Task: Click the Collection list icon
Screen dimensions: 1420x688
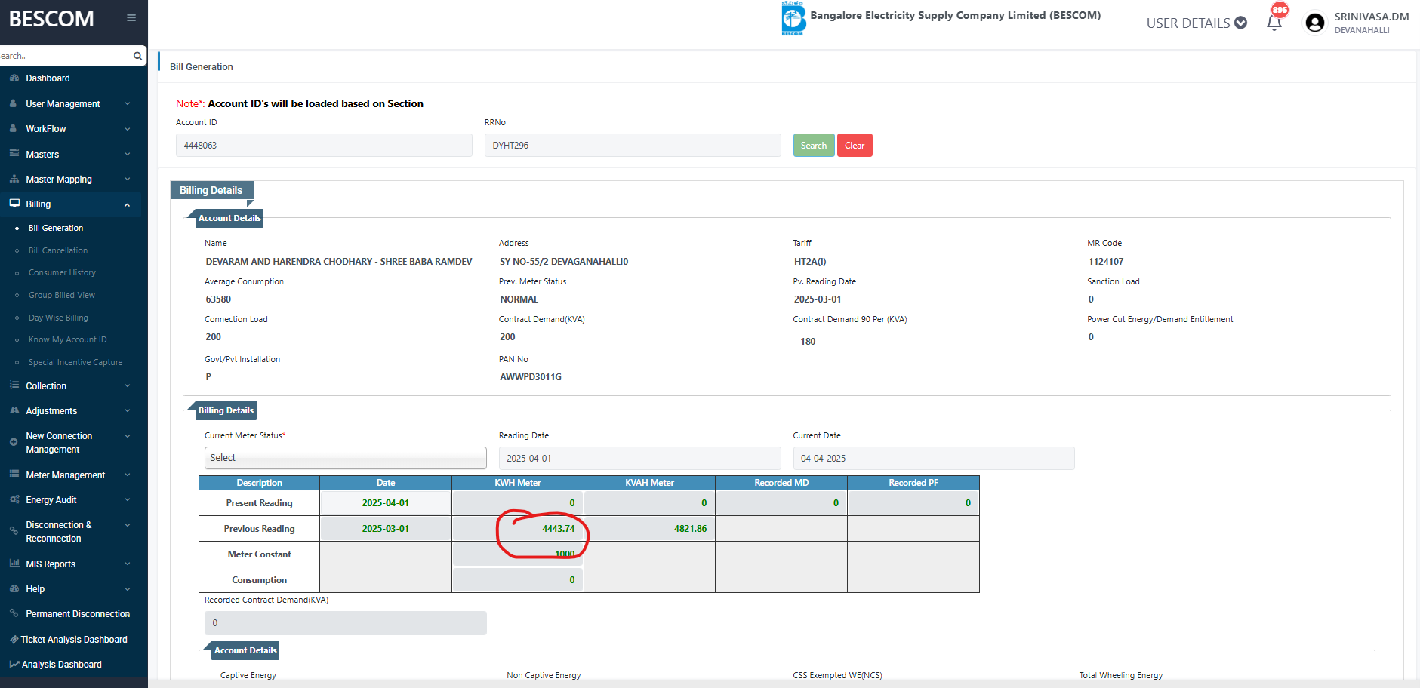Action: tap(14, 385)
